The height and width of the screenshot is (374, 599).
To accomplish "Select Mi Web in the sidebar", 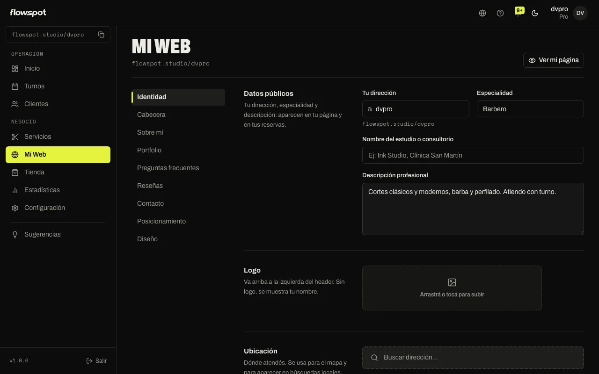I will point(58,155).
